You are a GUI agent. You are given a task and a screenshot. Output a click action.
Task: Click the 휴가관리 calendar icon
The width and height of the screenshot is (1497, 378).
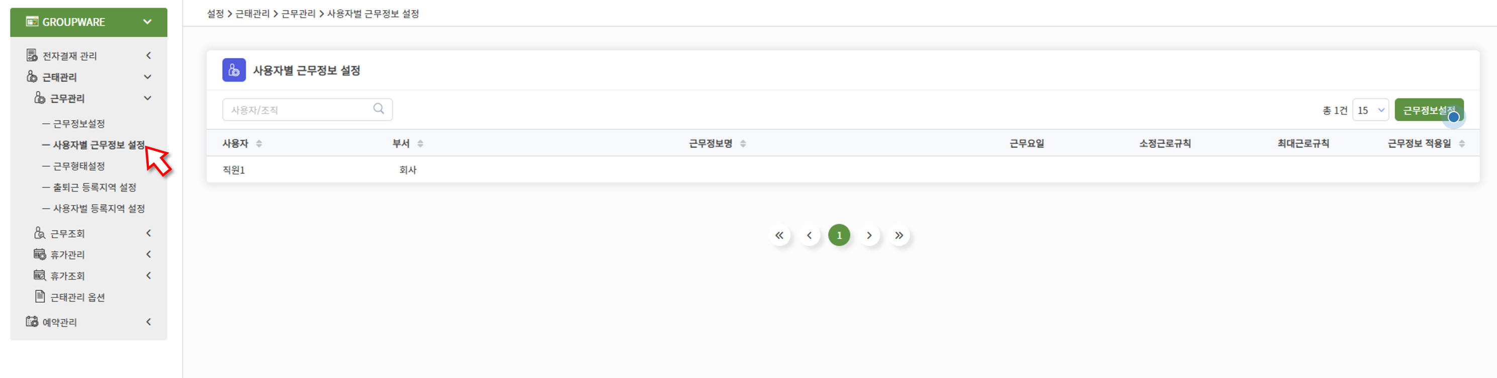[x=40, y=254]
